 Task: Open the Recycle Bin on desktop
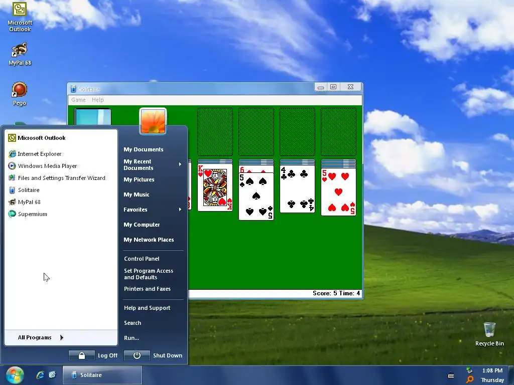[x=489, y=334]
